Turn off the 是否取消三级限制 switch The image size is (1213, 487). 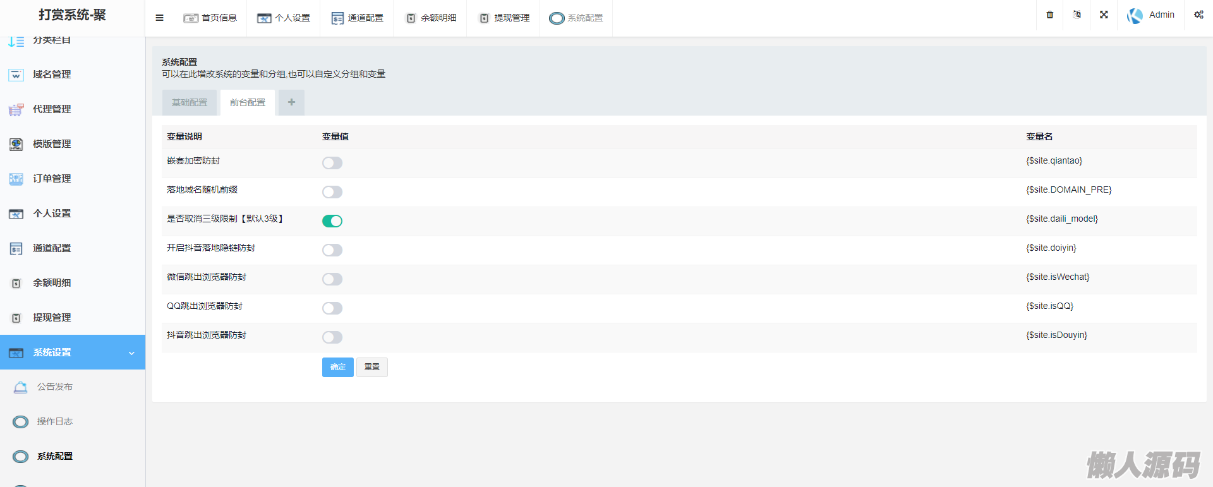332,221
